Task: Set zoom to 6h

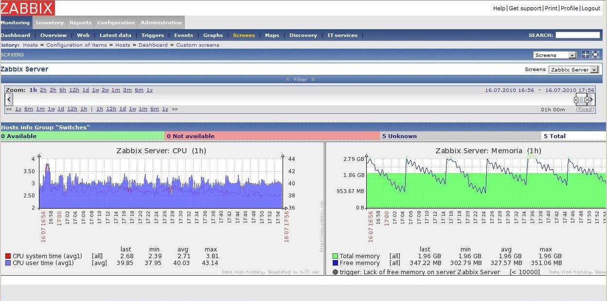Action: pos(63,90)
